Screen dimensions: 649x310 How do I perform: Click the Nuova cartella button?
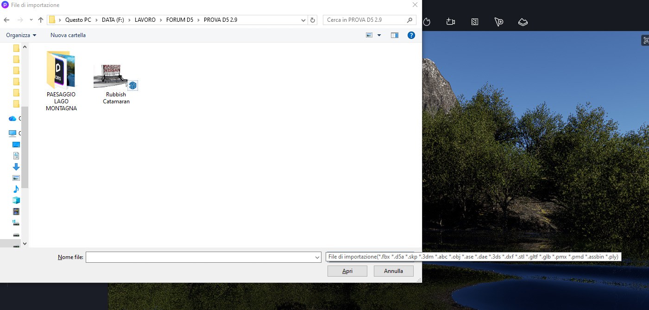point(68,35)
